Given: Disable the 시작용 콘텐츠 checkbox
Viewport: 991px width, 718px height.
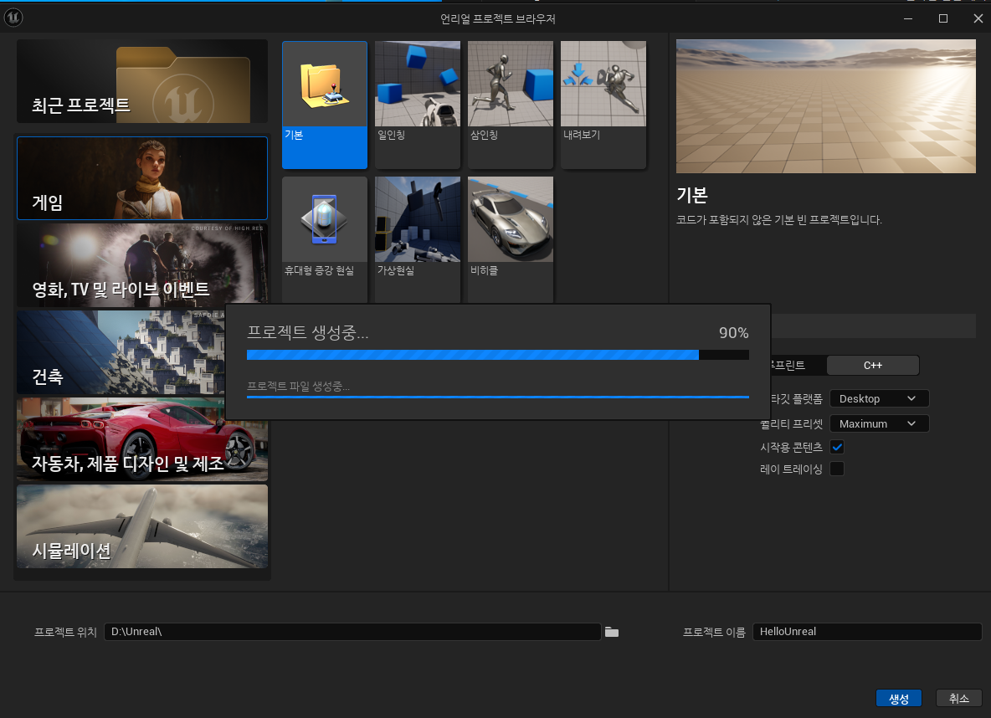Looking at the screenshot, I should [836, 447].
